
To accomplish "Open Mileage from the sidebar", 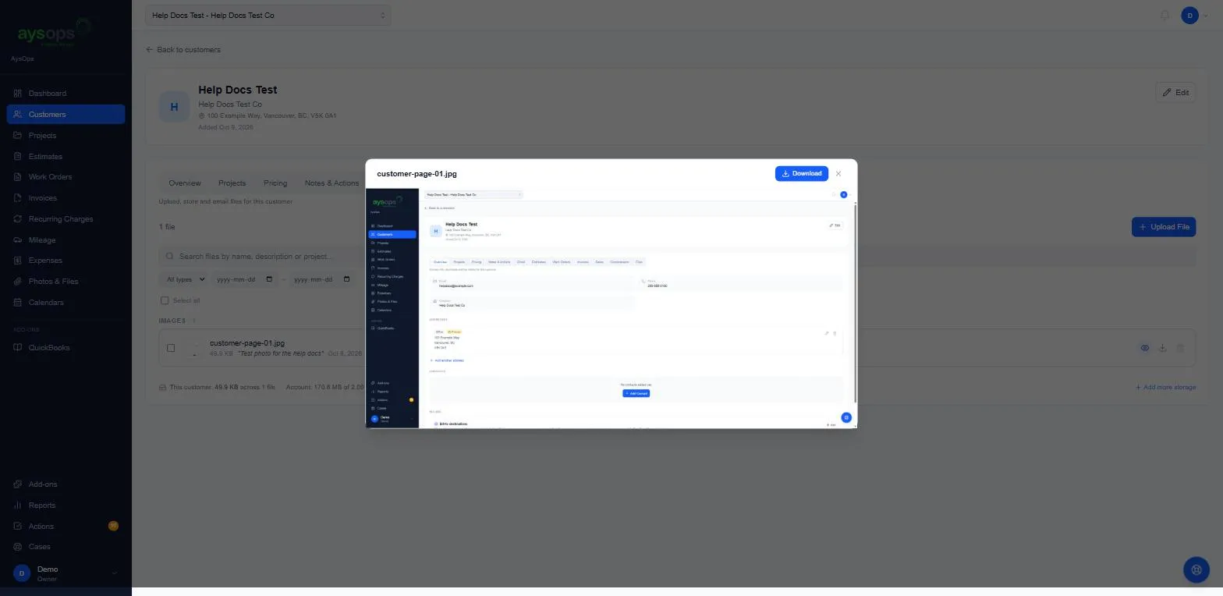I will (x=66, y=239).
